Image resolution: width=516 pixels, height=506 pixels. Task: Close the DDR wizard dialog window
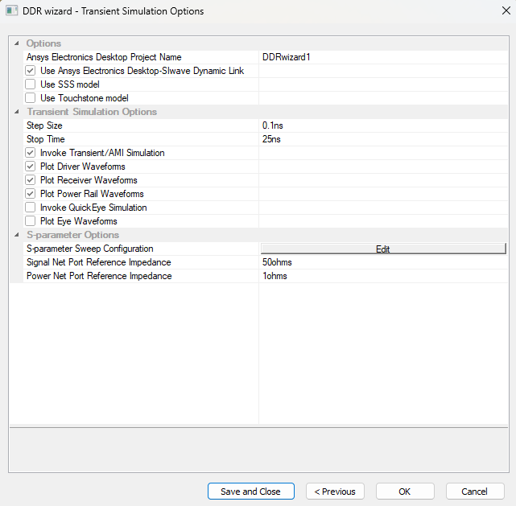[x=497, y=11]
